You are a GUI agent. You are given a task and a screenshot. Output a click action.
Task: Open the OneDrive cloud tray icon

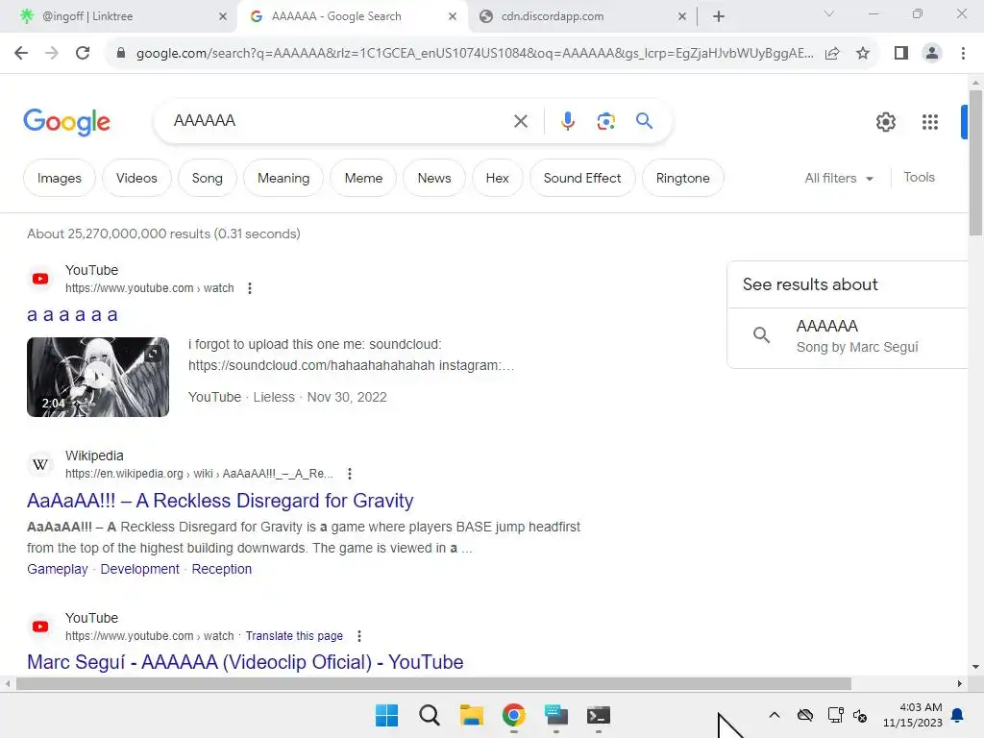[x=805, y=715]
